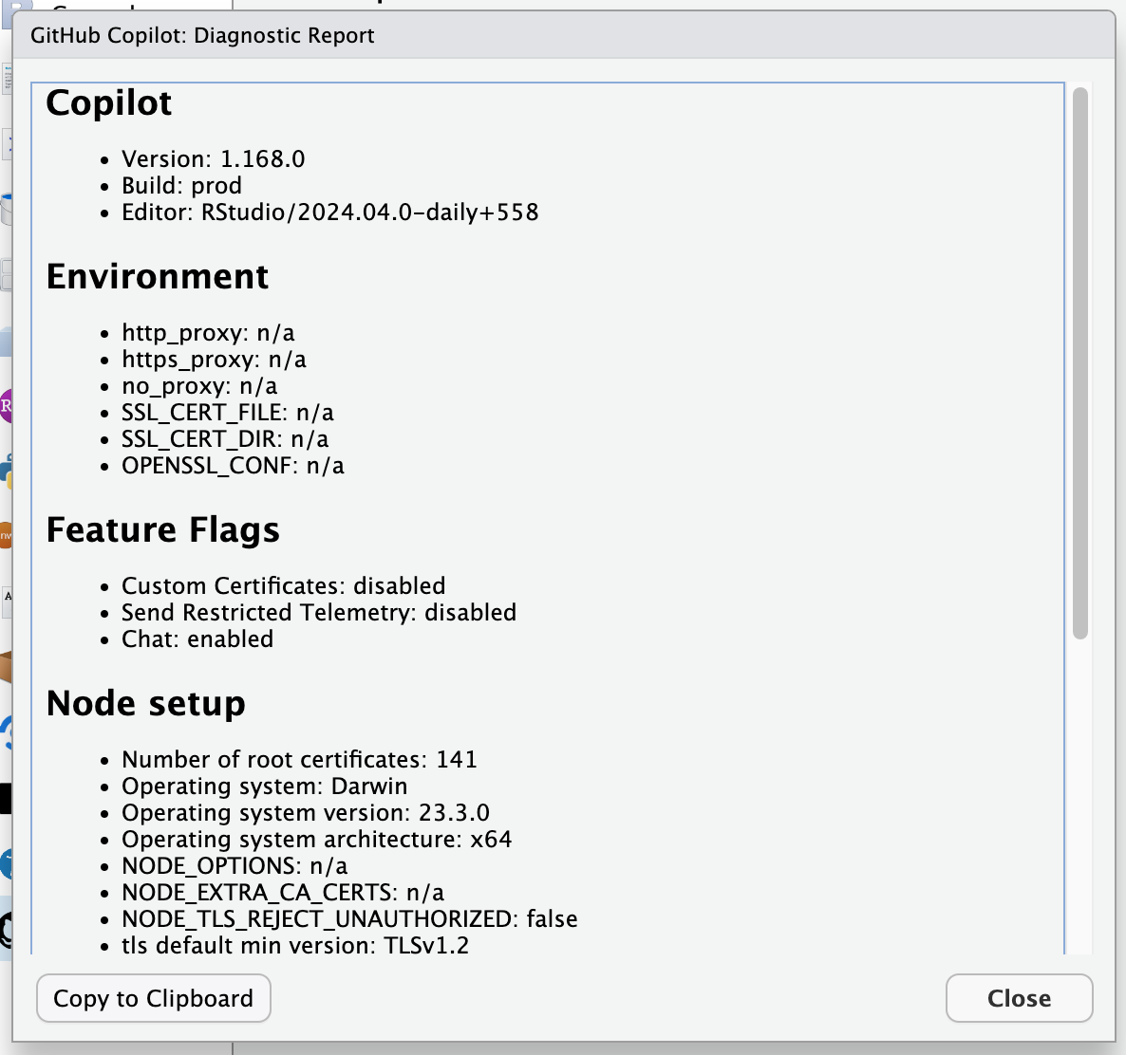Image resolution: width=1126 pixels, height=1055 pixels.
Task: Click the "Copilot" heading
Action: click(x=109, y=102)
